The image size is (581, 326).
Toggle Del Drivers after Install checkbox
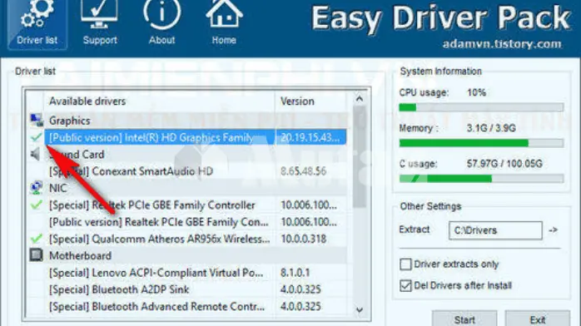click(405, 285)
